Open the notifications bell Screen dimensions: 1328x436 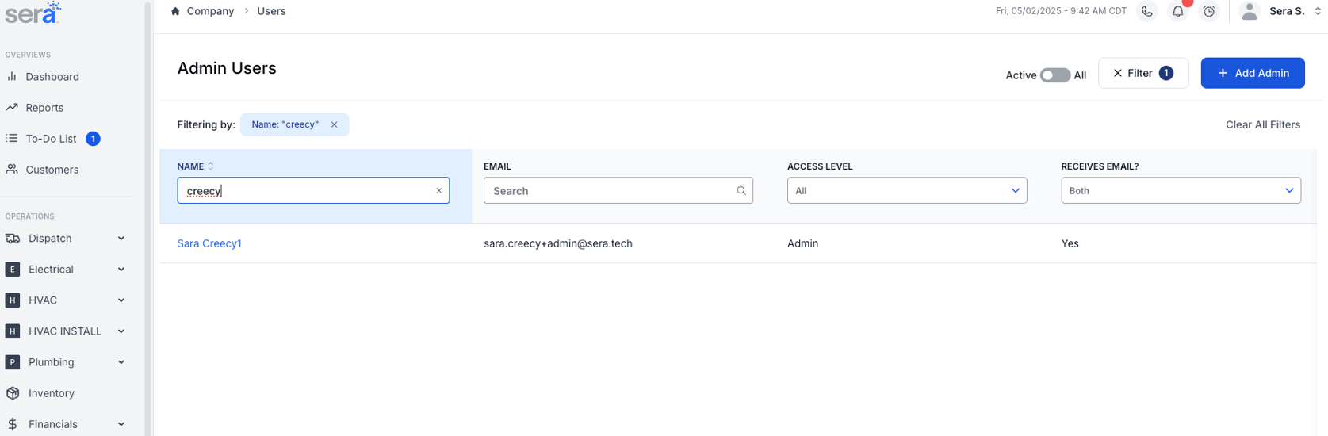pos(1177,11)
